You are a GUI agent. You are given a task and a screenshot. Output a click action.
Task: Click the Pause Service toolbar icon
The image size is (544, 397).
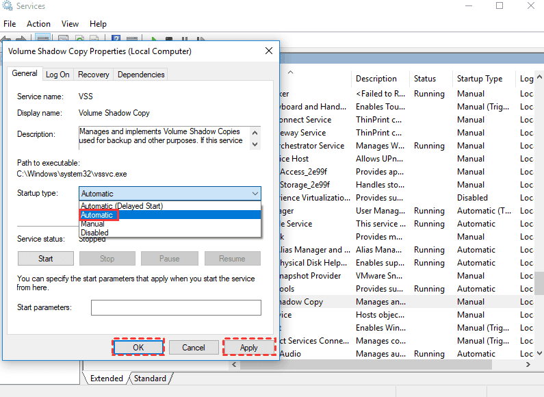(x=183, y=40)
